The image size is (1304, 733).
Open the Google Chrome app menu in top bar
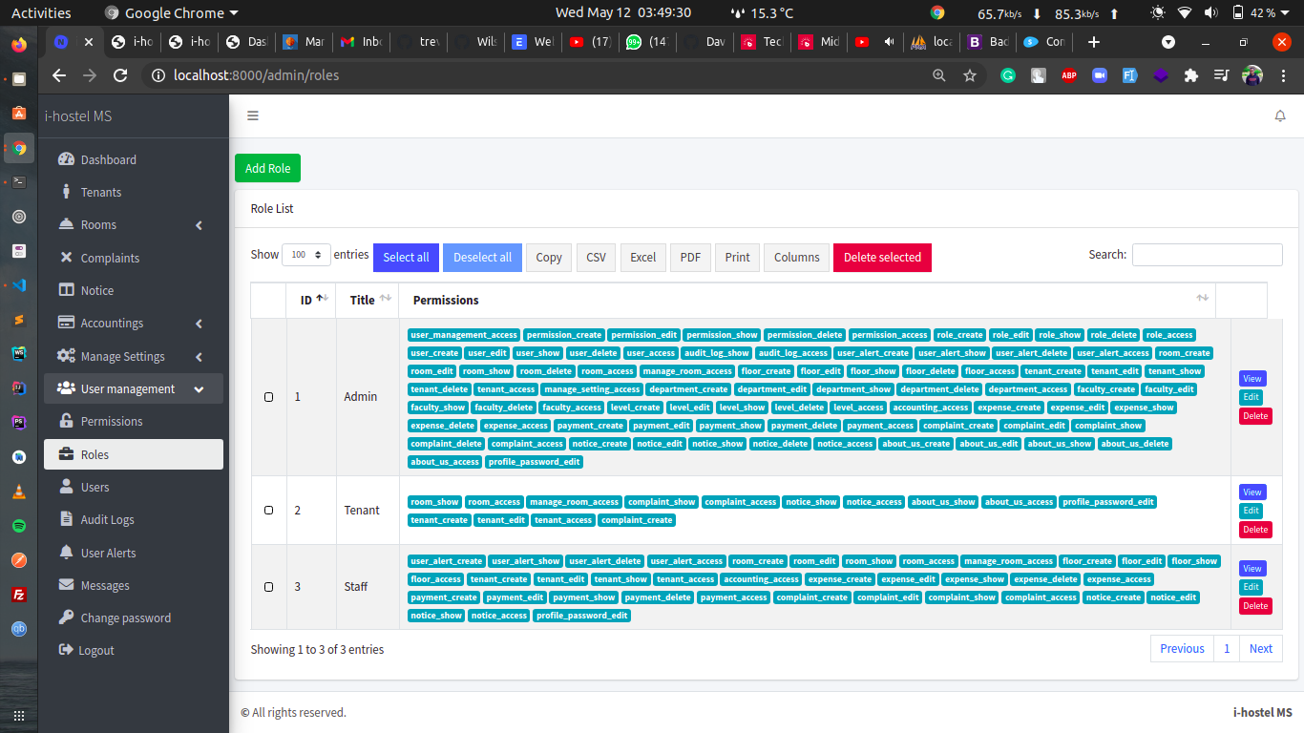[172, 12]
